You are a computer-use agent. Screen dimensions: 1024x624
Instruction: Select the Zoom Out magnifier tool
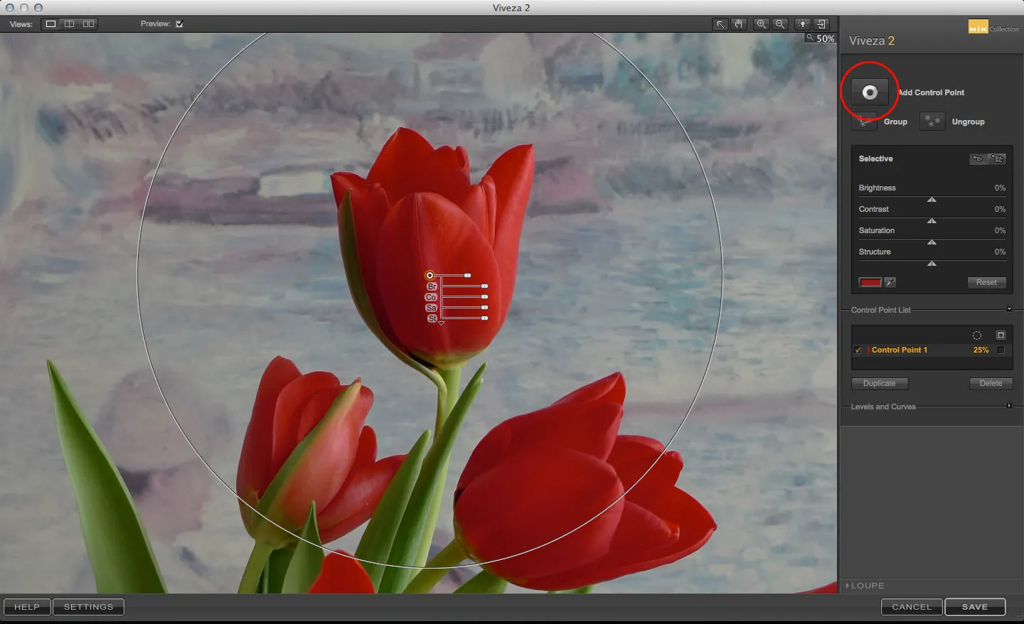pyautogui.click(x=780, y=23)
